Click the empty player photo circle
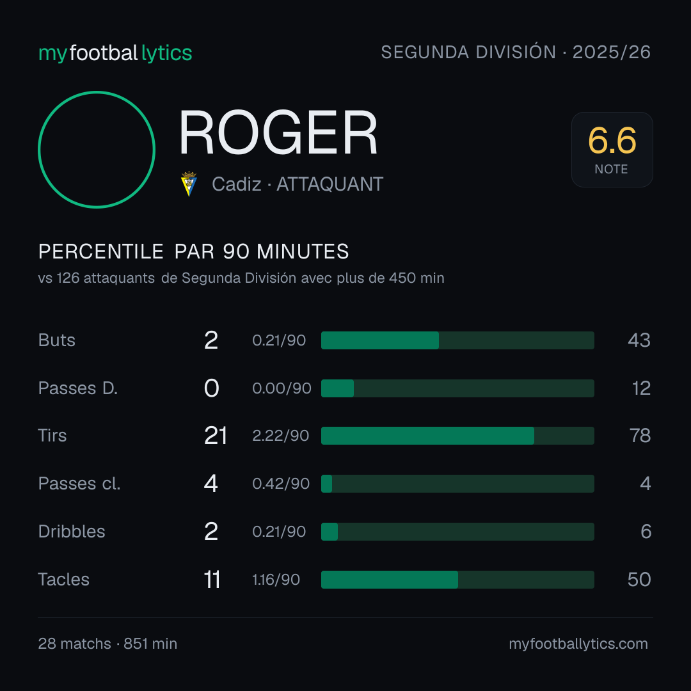Screen dimensions: 691x691 (x=97, y=150)
